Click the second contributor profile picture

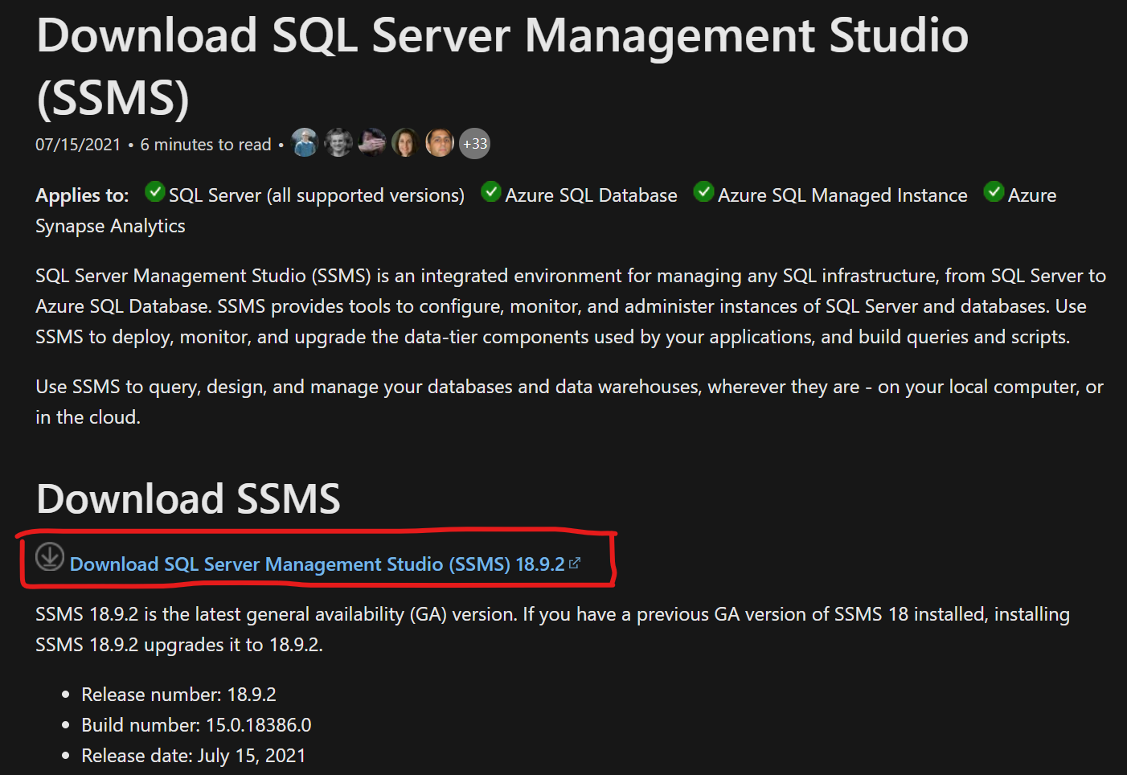point(338,142)
